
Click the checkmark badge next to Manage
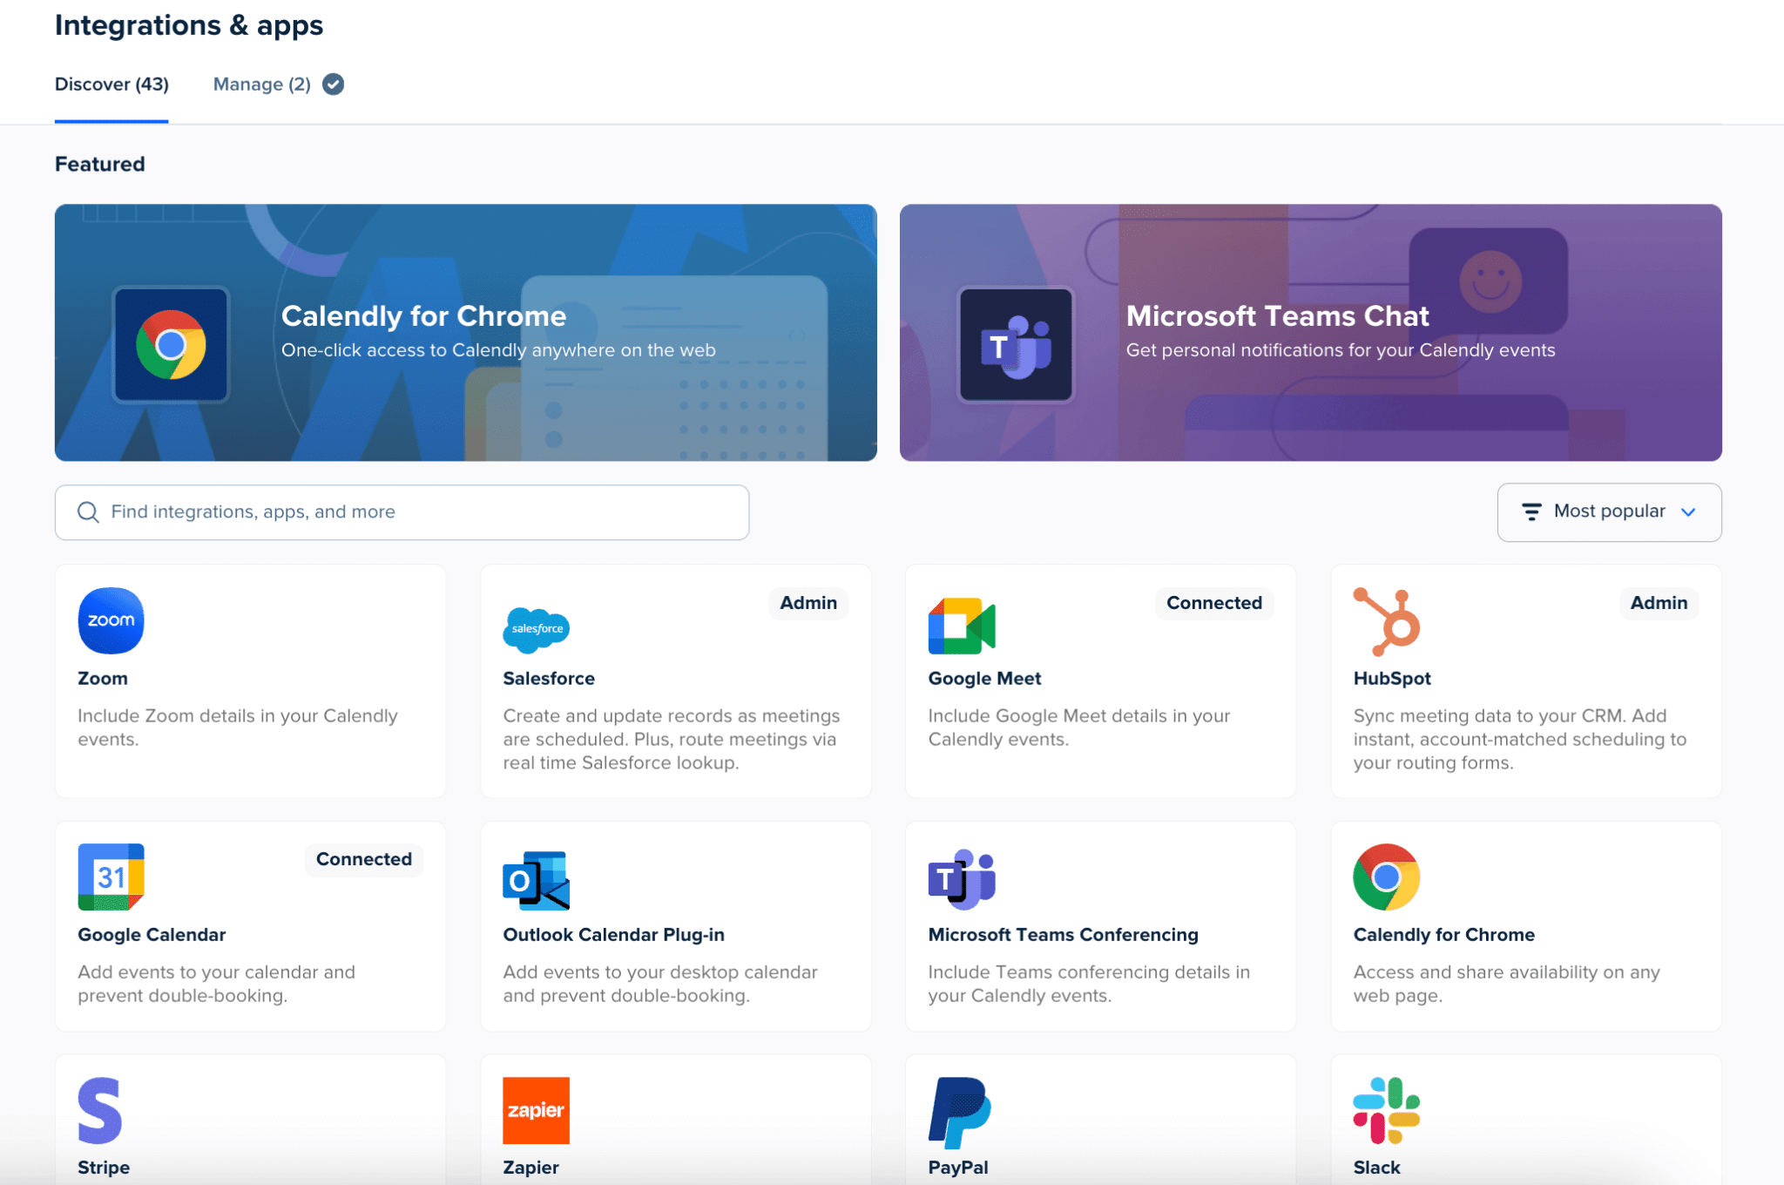pyautogui.click(x=333, y=84)
